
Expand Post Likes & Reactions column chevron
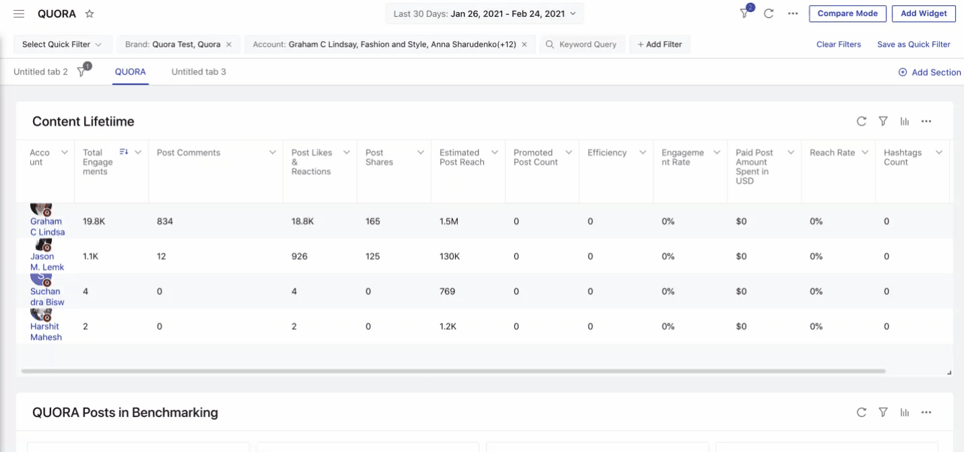coord(347,153)
